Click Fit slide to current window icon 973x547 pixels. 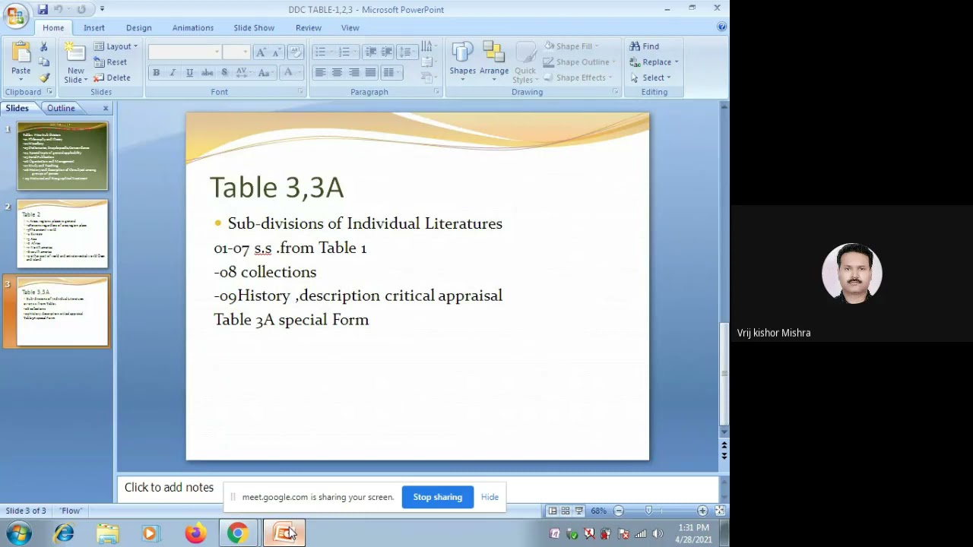tap(719, 511)
